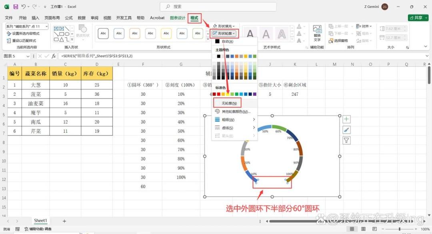Click Format Selection button
432x234 pixels.
23,33
